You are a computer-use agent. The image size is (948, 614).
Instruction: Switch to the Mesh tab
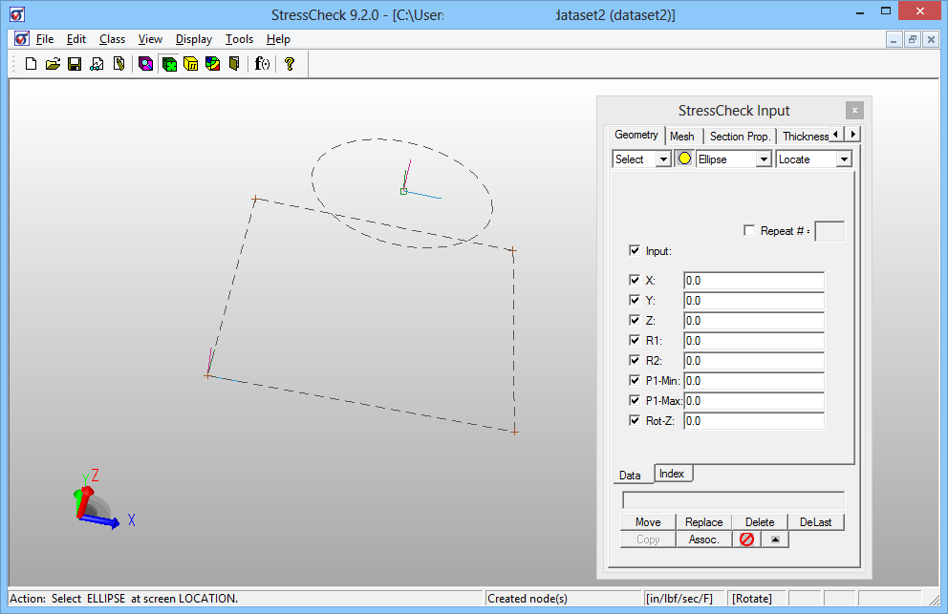click(682, 137)
